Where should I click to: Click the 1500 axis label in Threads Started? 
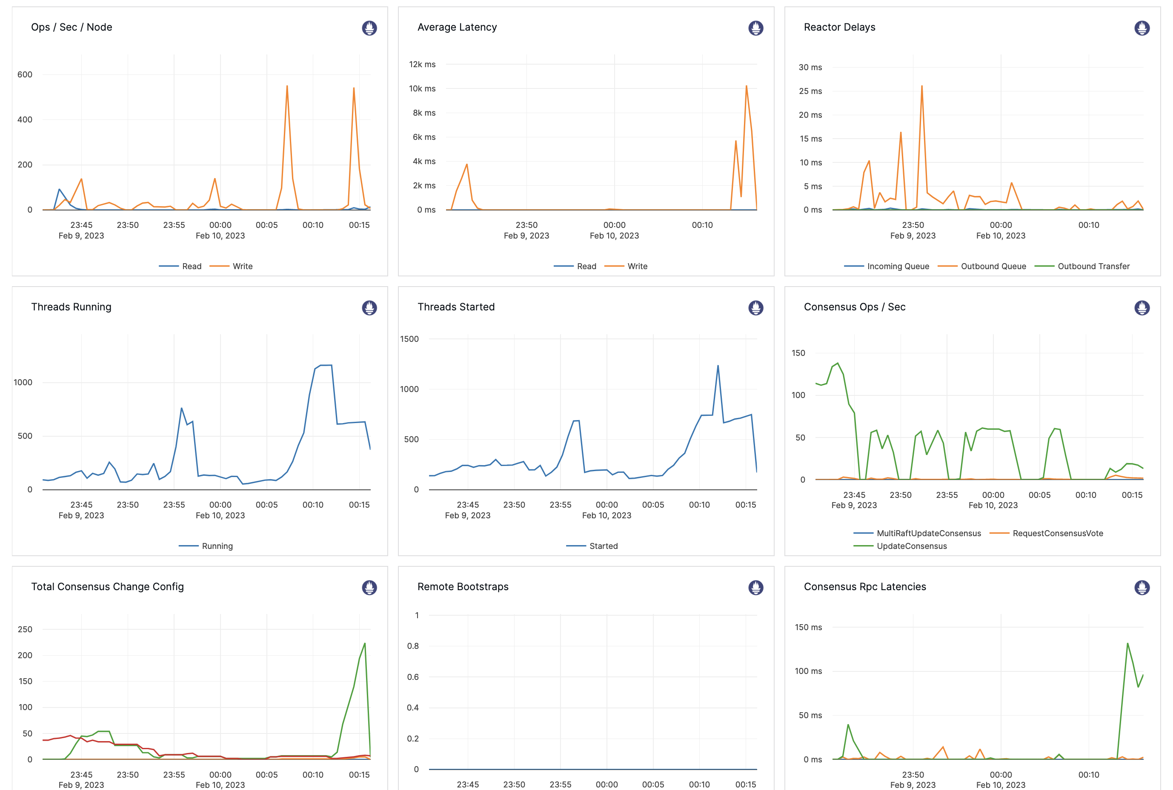click(409, 339)
